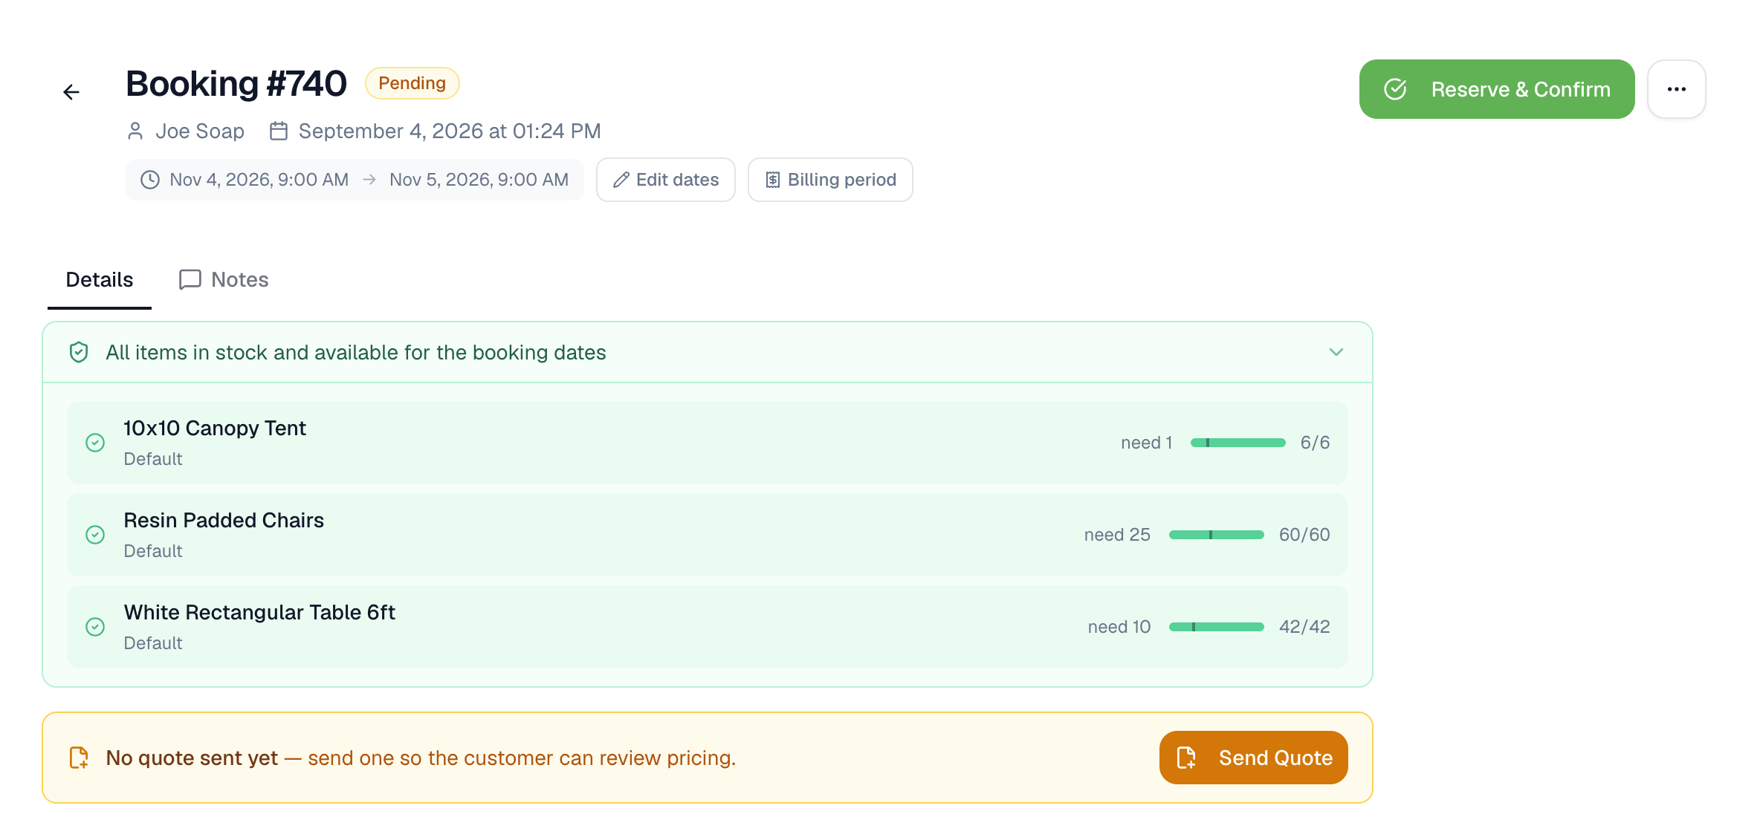Click 'September 4, 2026 at 01:24 PM' timestamp
Image resolution: width=1760 pixels, height=817 pixels.
point(450,131)
